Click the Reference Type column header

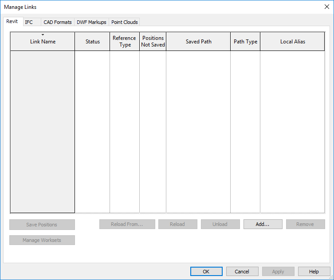[125, 42]
